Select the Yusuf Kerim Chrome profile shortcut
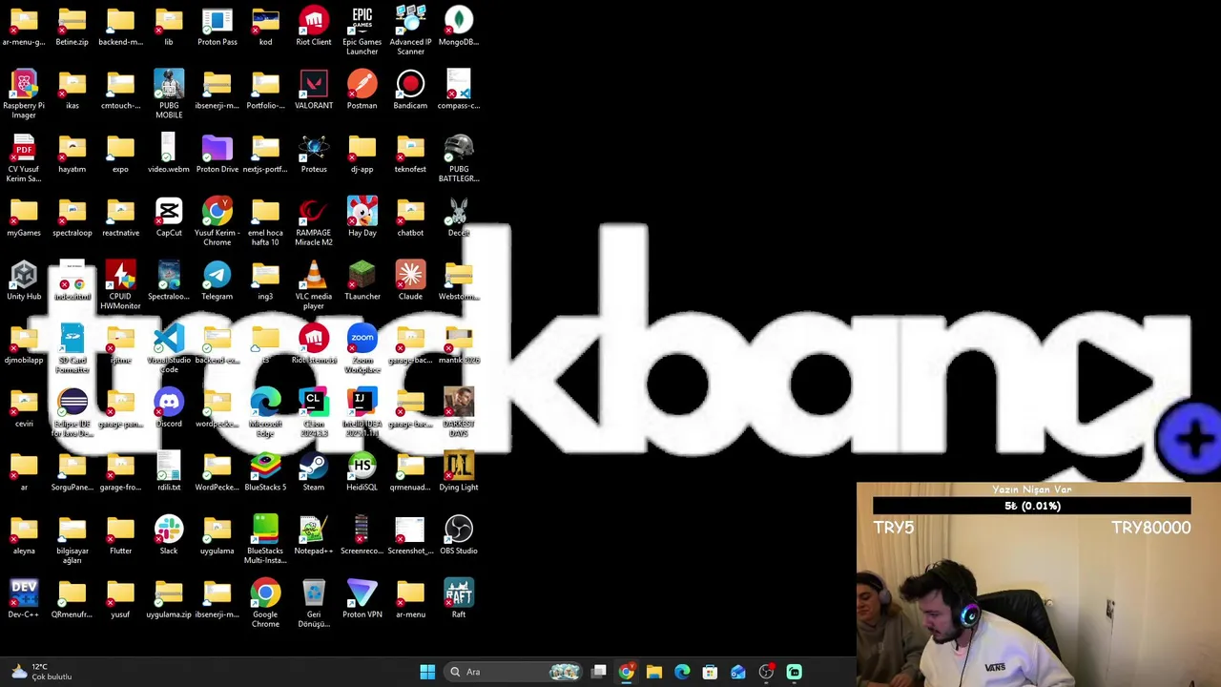The height and width of the screenshot is (687, 1221). coord(217,221)
